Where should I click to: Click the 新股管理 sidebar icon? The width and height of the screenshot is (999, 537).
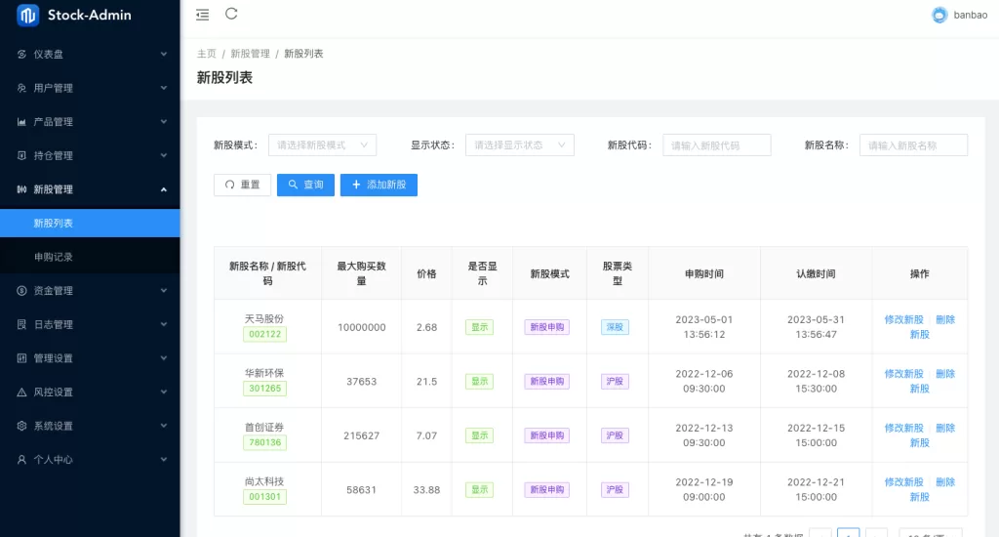coord(21,189)
